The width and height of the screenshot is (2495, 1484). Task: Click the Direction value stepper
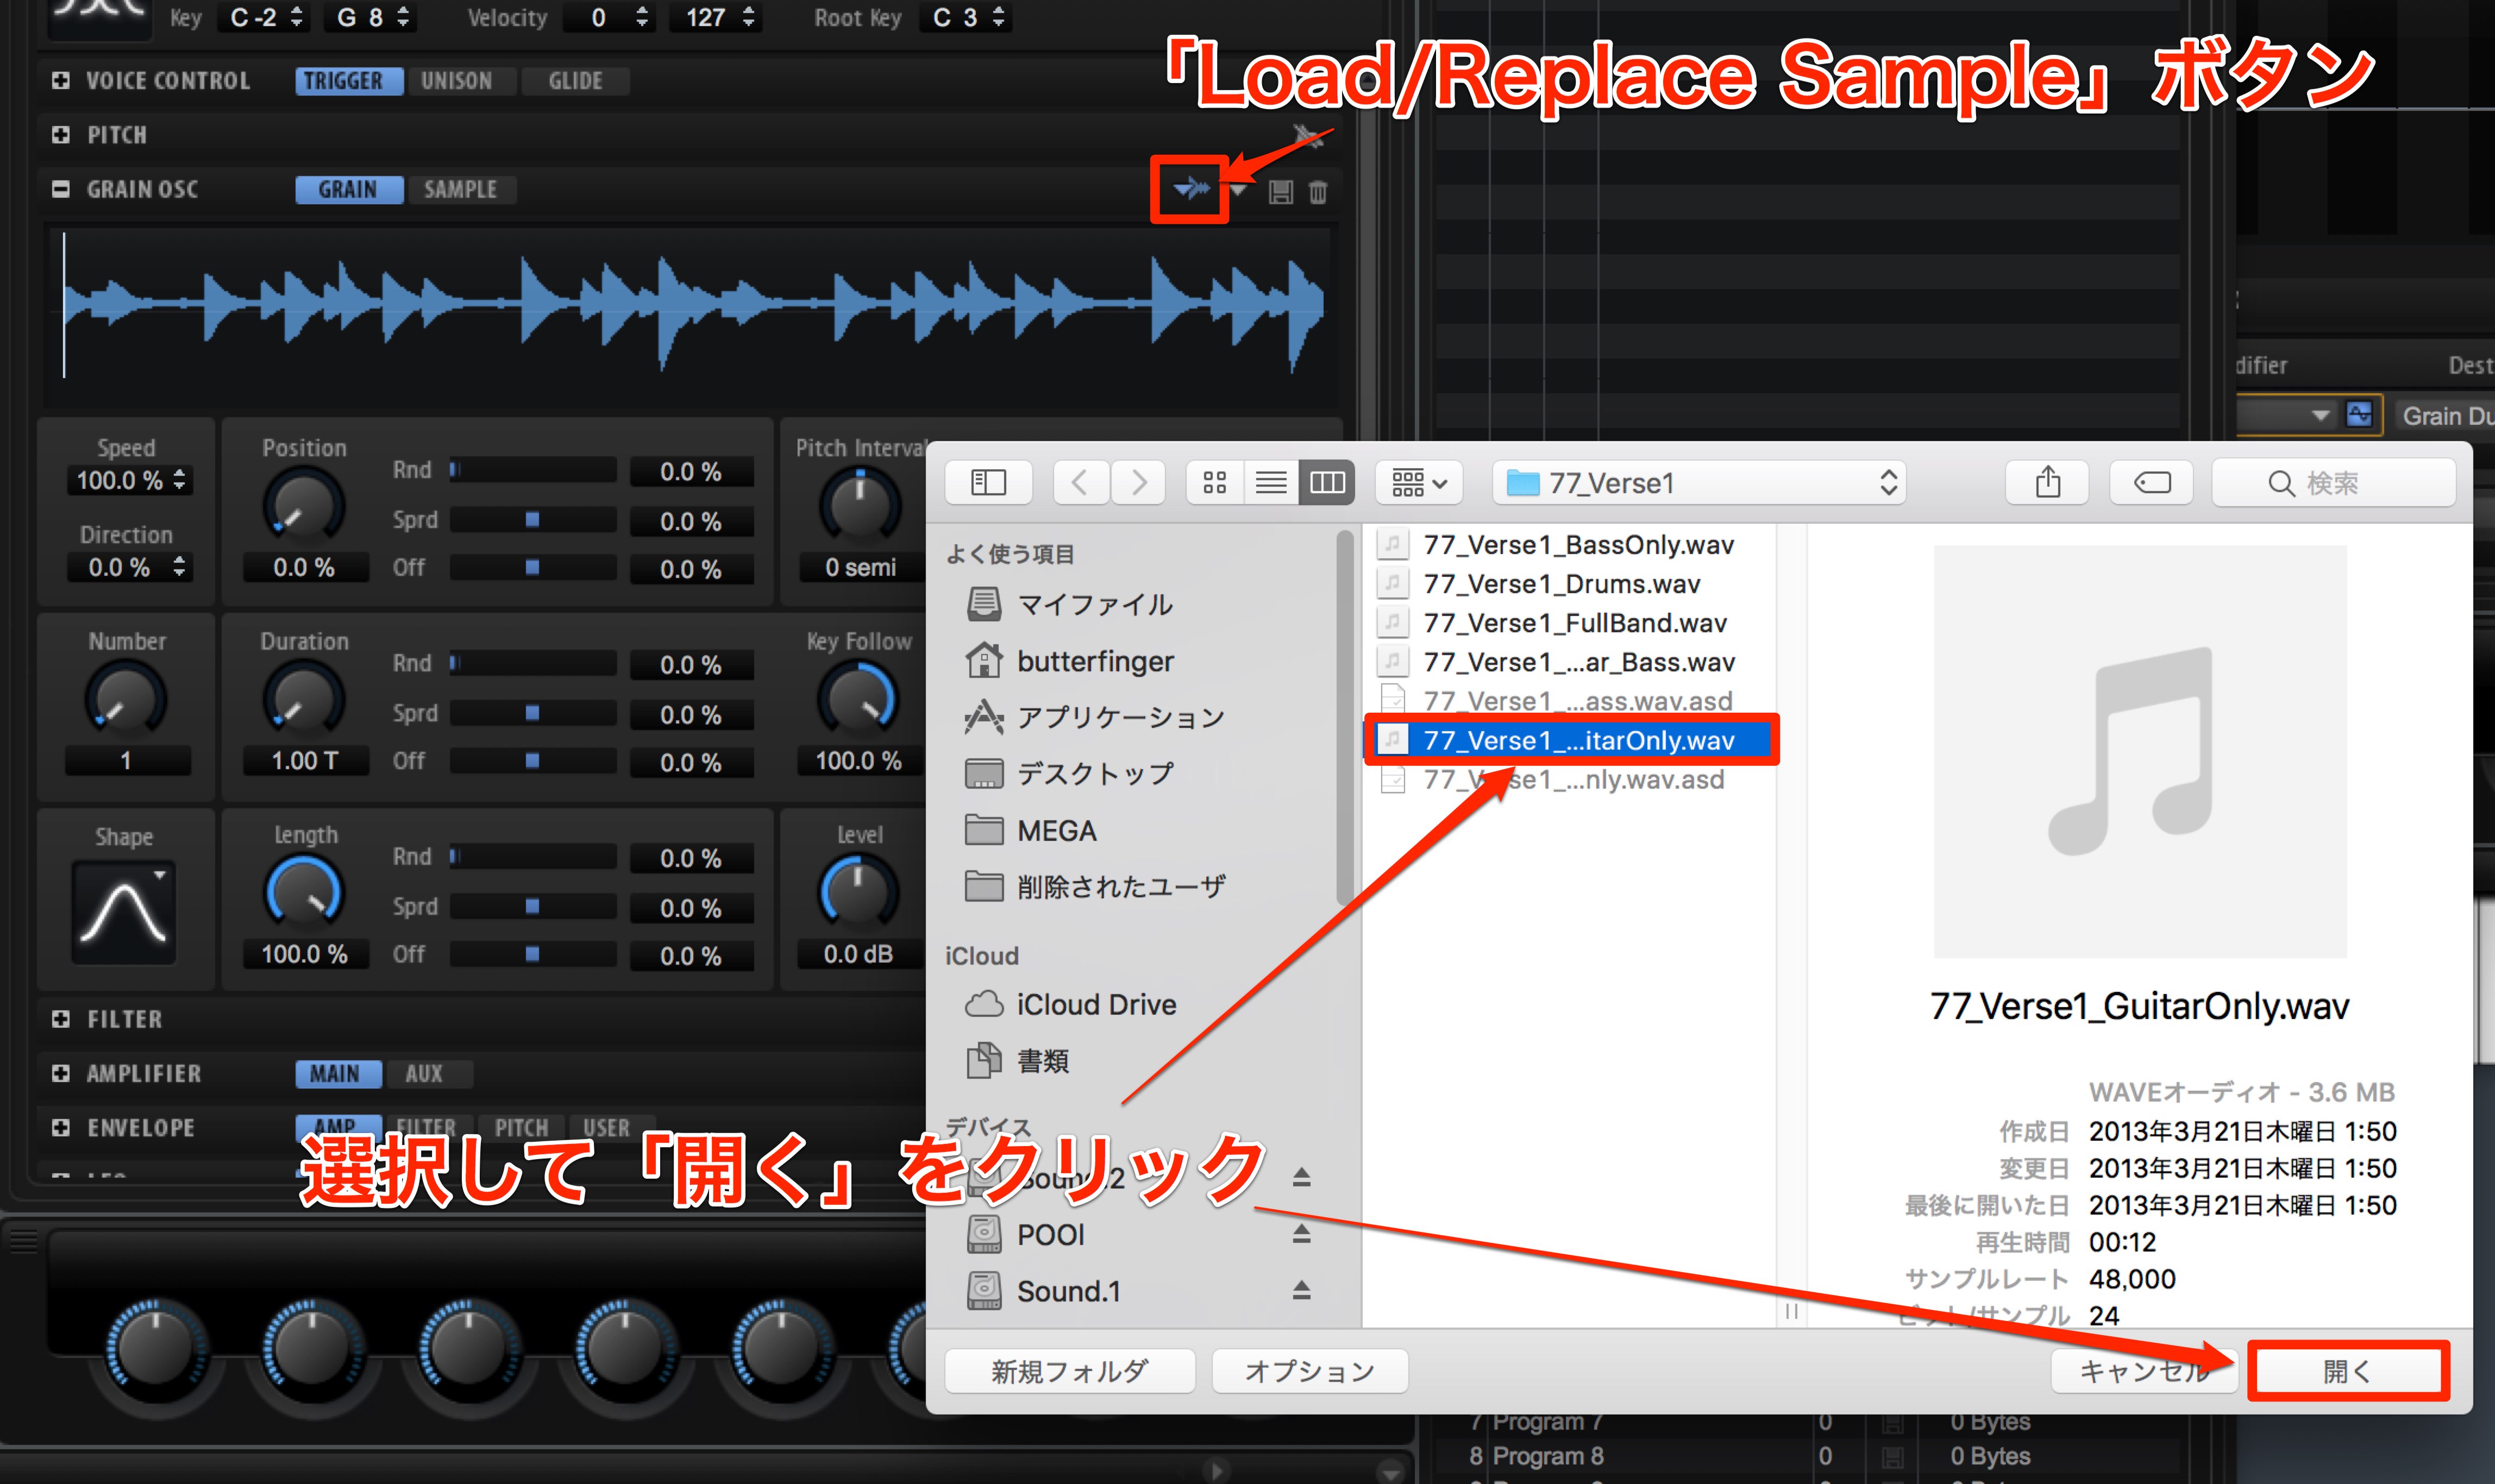pyautogui.click(x=179, y=567)
